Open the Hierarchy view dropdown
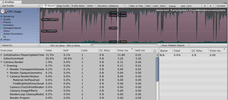The image size is (228, 100). [x=20, y=45]
